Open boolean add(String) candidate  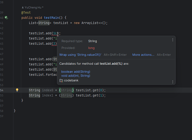tap(76, 72)
